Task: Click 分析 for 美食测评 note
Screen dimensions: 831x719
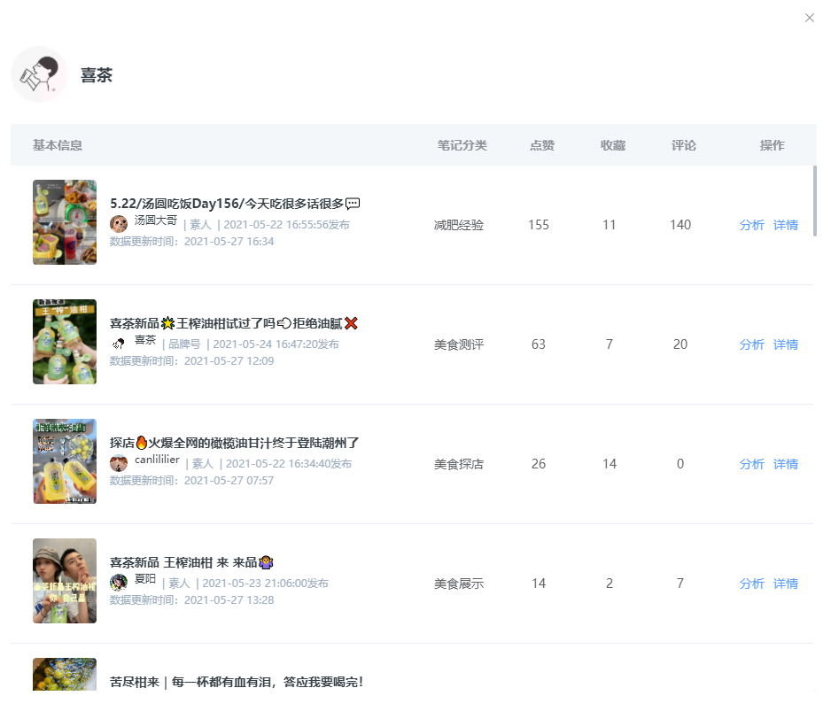Action: click(751, 345)
